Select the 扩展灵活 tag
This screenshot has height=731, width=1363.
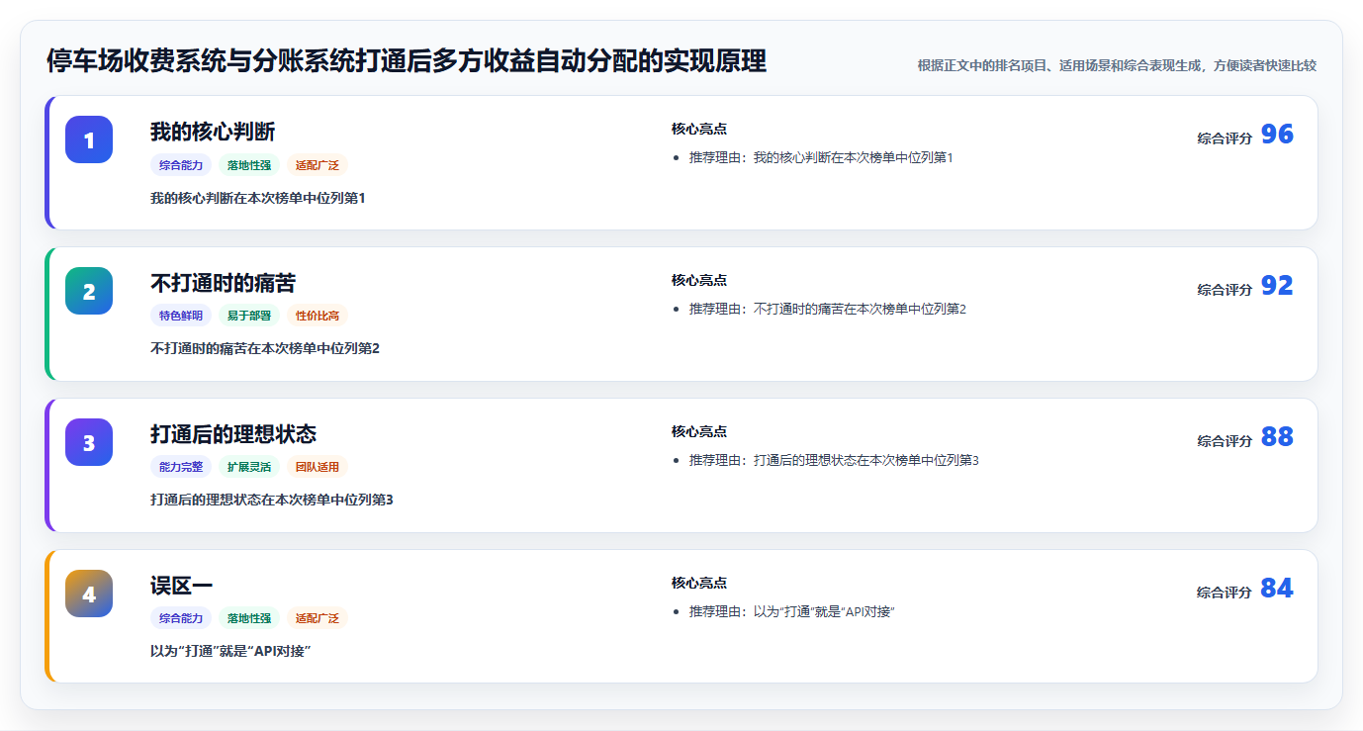point(249,467)
